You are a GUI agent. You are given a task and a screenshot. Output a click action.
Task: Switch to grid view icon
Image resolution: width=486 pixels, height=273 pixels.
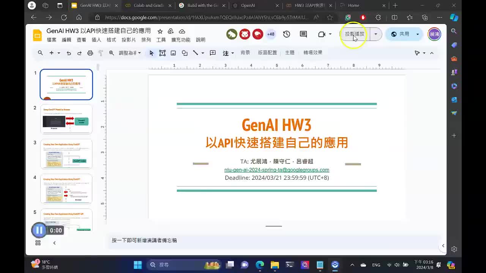tap(38, 243)
